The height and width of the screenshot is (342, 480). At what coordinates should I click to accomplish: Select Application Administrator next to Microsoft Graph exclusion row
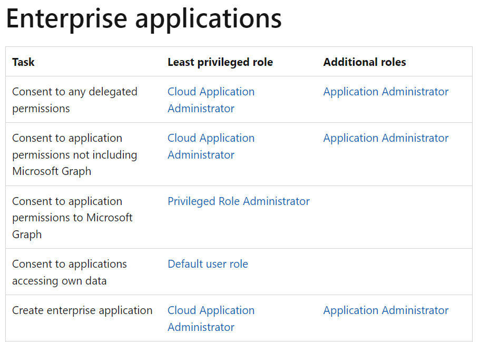click(x=386, y=138)
